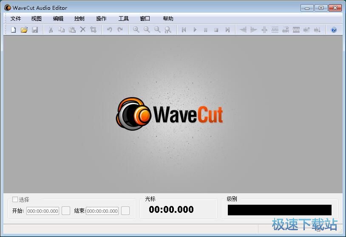The height and width of the screenshot is (237, 346).
Task: Enable the 选择 checkbox
Action: [x=15, y=200]
